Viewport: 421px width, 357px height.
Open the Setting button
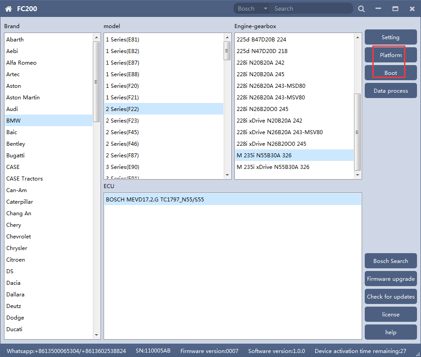[391, 37]
